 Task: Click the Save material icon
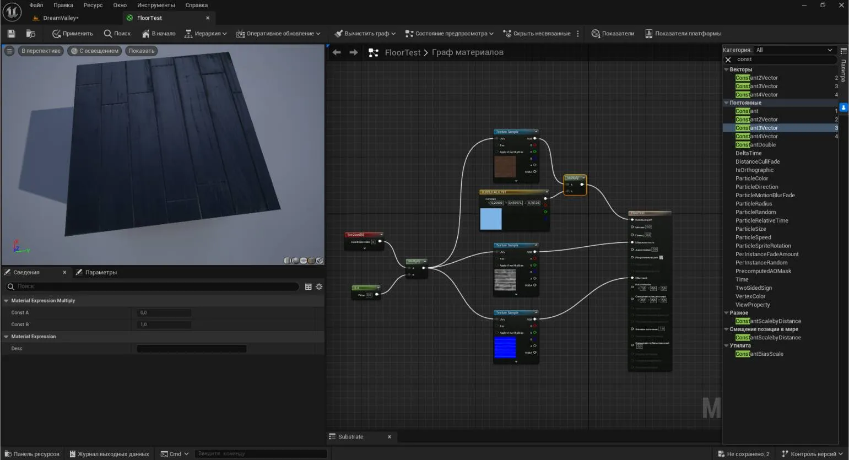tap(11, 34)
